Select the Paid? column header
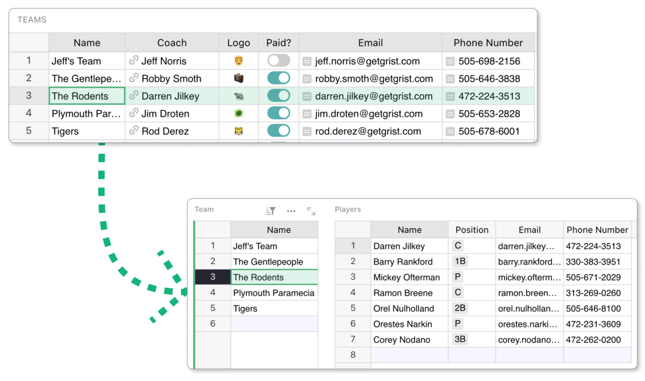Screen dimensions: 645x381 pos(279,43)
